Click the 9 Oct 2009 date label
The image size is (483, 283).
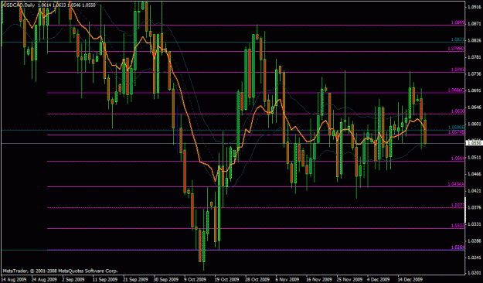pos(196,279)
